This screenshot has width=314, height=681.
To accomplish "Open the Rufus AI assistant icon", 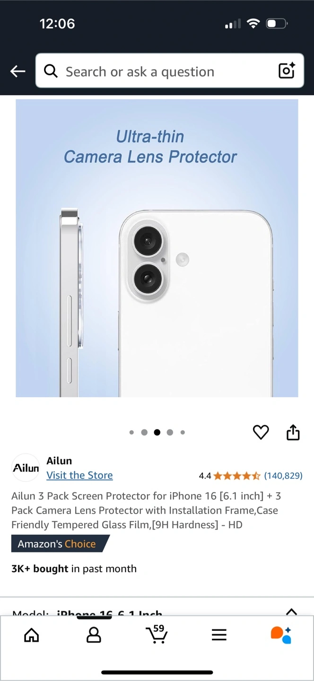I will point(281,635).
